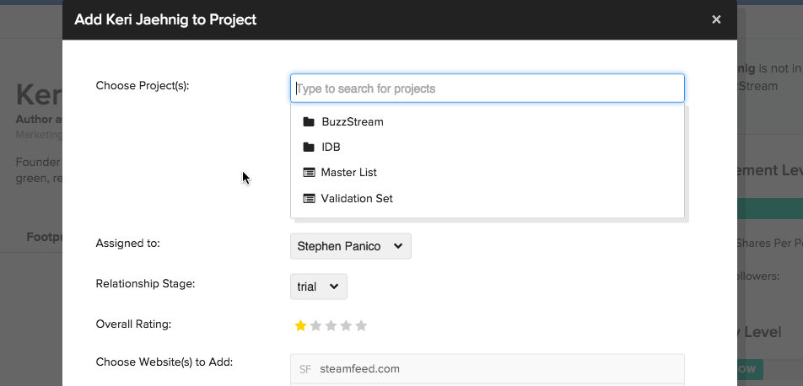The image size is (803, 386).
Task: Focus the project search field
Action: click(x=487, y=88)
